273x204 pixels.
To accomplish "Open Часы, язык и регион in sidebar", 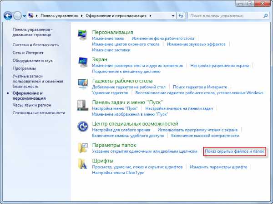I will pyautogui.click(x=32, y=105).
